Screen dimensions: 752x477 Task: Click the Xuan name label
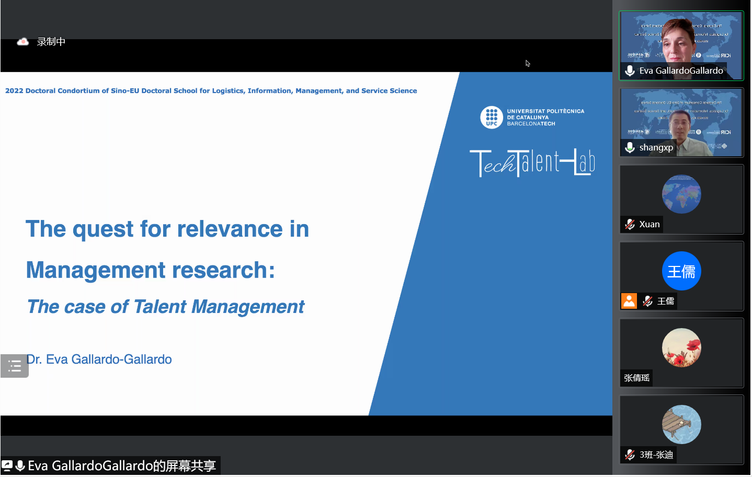[650, 224]
